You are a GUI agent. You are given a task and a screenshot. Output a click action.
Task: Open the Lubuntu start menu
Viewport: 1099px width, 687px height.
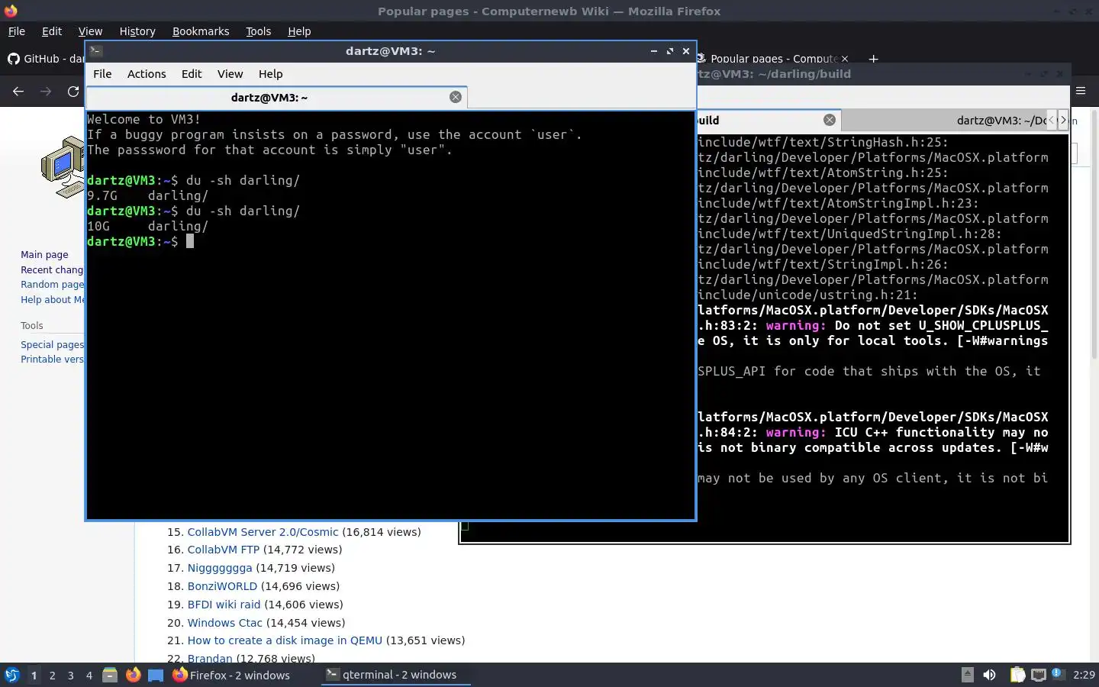[x=11, y=675]
